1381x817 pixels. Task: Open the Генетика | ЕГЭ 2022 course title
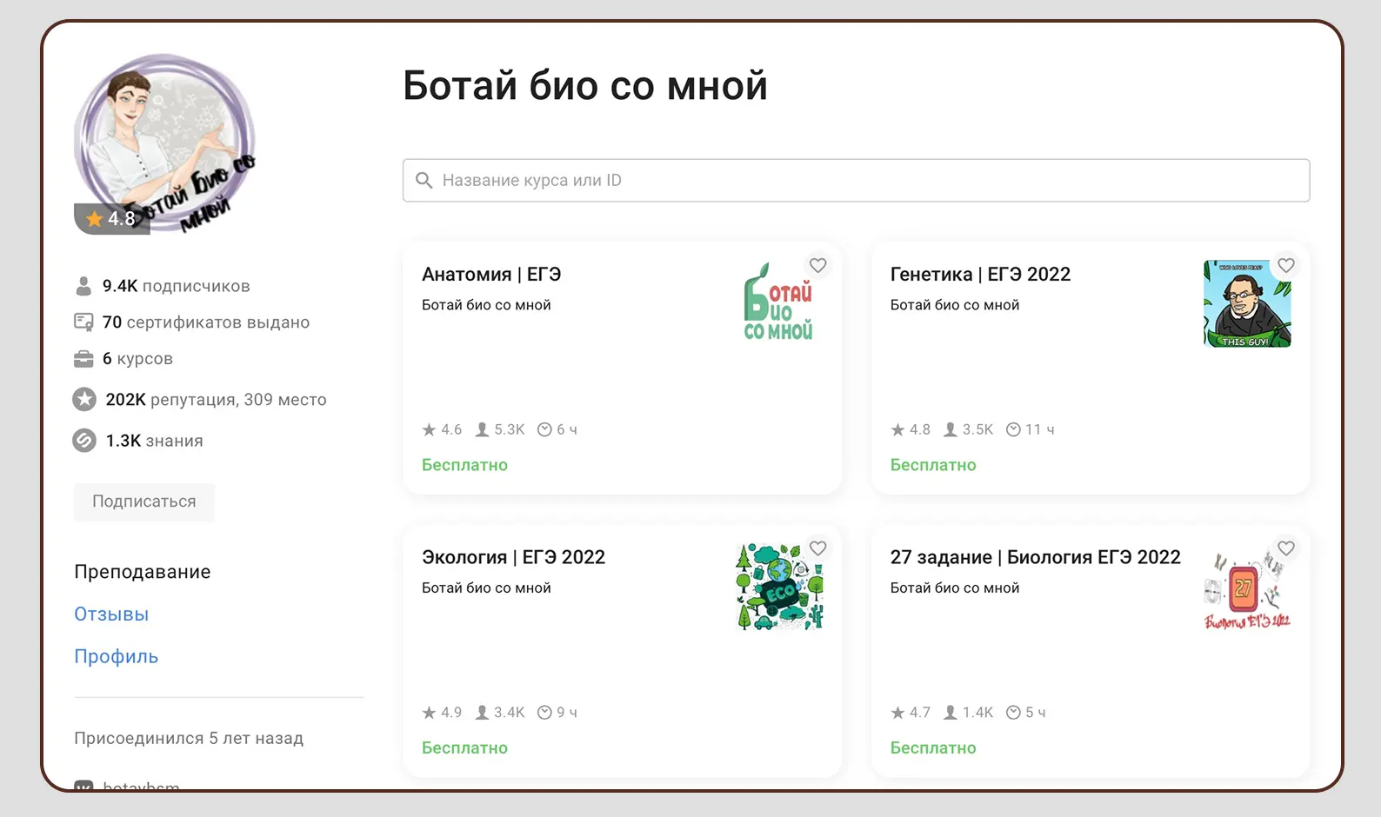980,275
